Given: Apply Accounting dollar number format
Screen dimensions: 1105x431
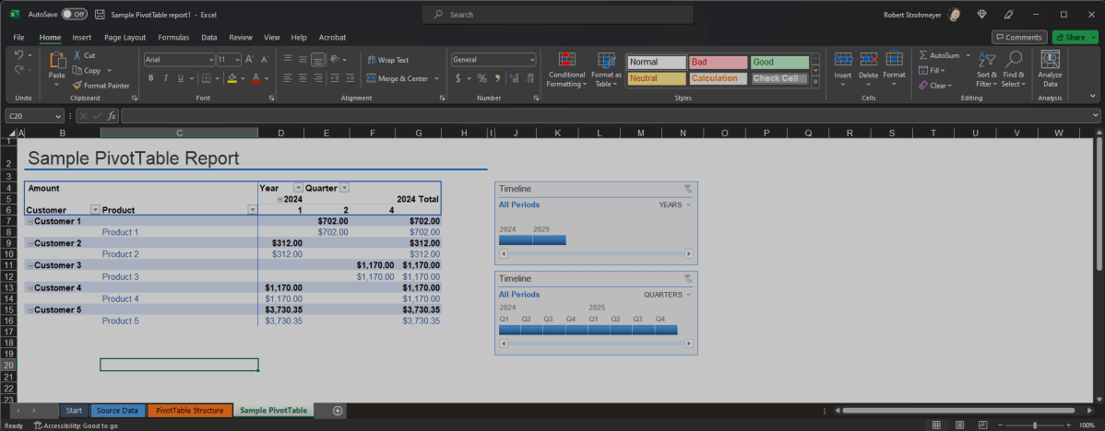Looking at the screenshot, I should 458,78.
